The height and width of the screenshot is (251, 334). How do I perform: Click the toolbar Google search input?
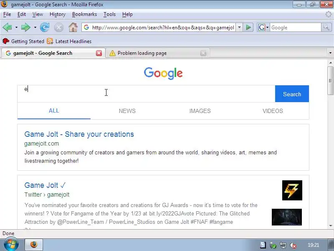click(x=296, y=28)
